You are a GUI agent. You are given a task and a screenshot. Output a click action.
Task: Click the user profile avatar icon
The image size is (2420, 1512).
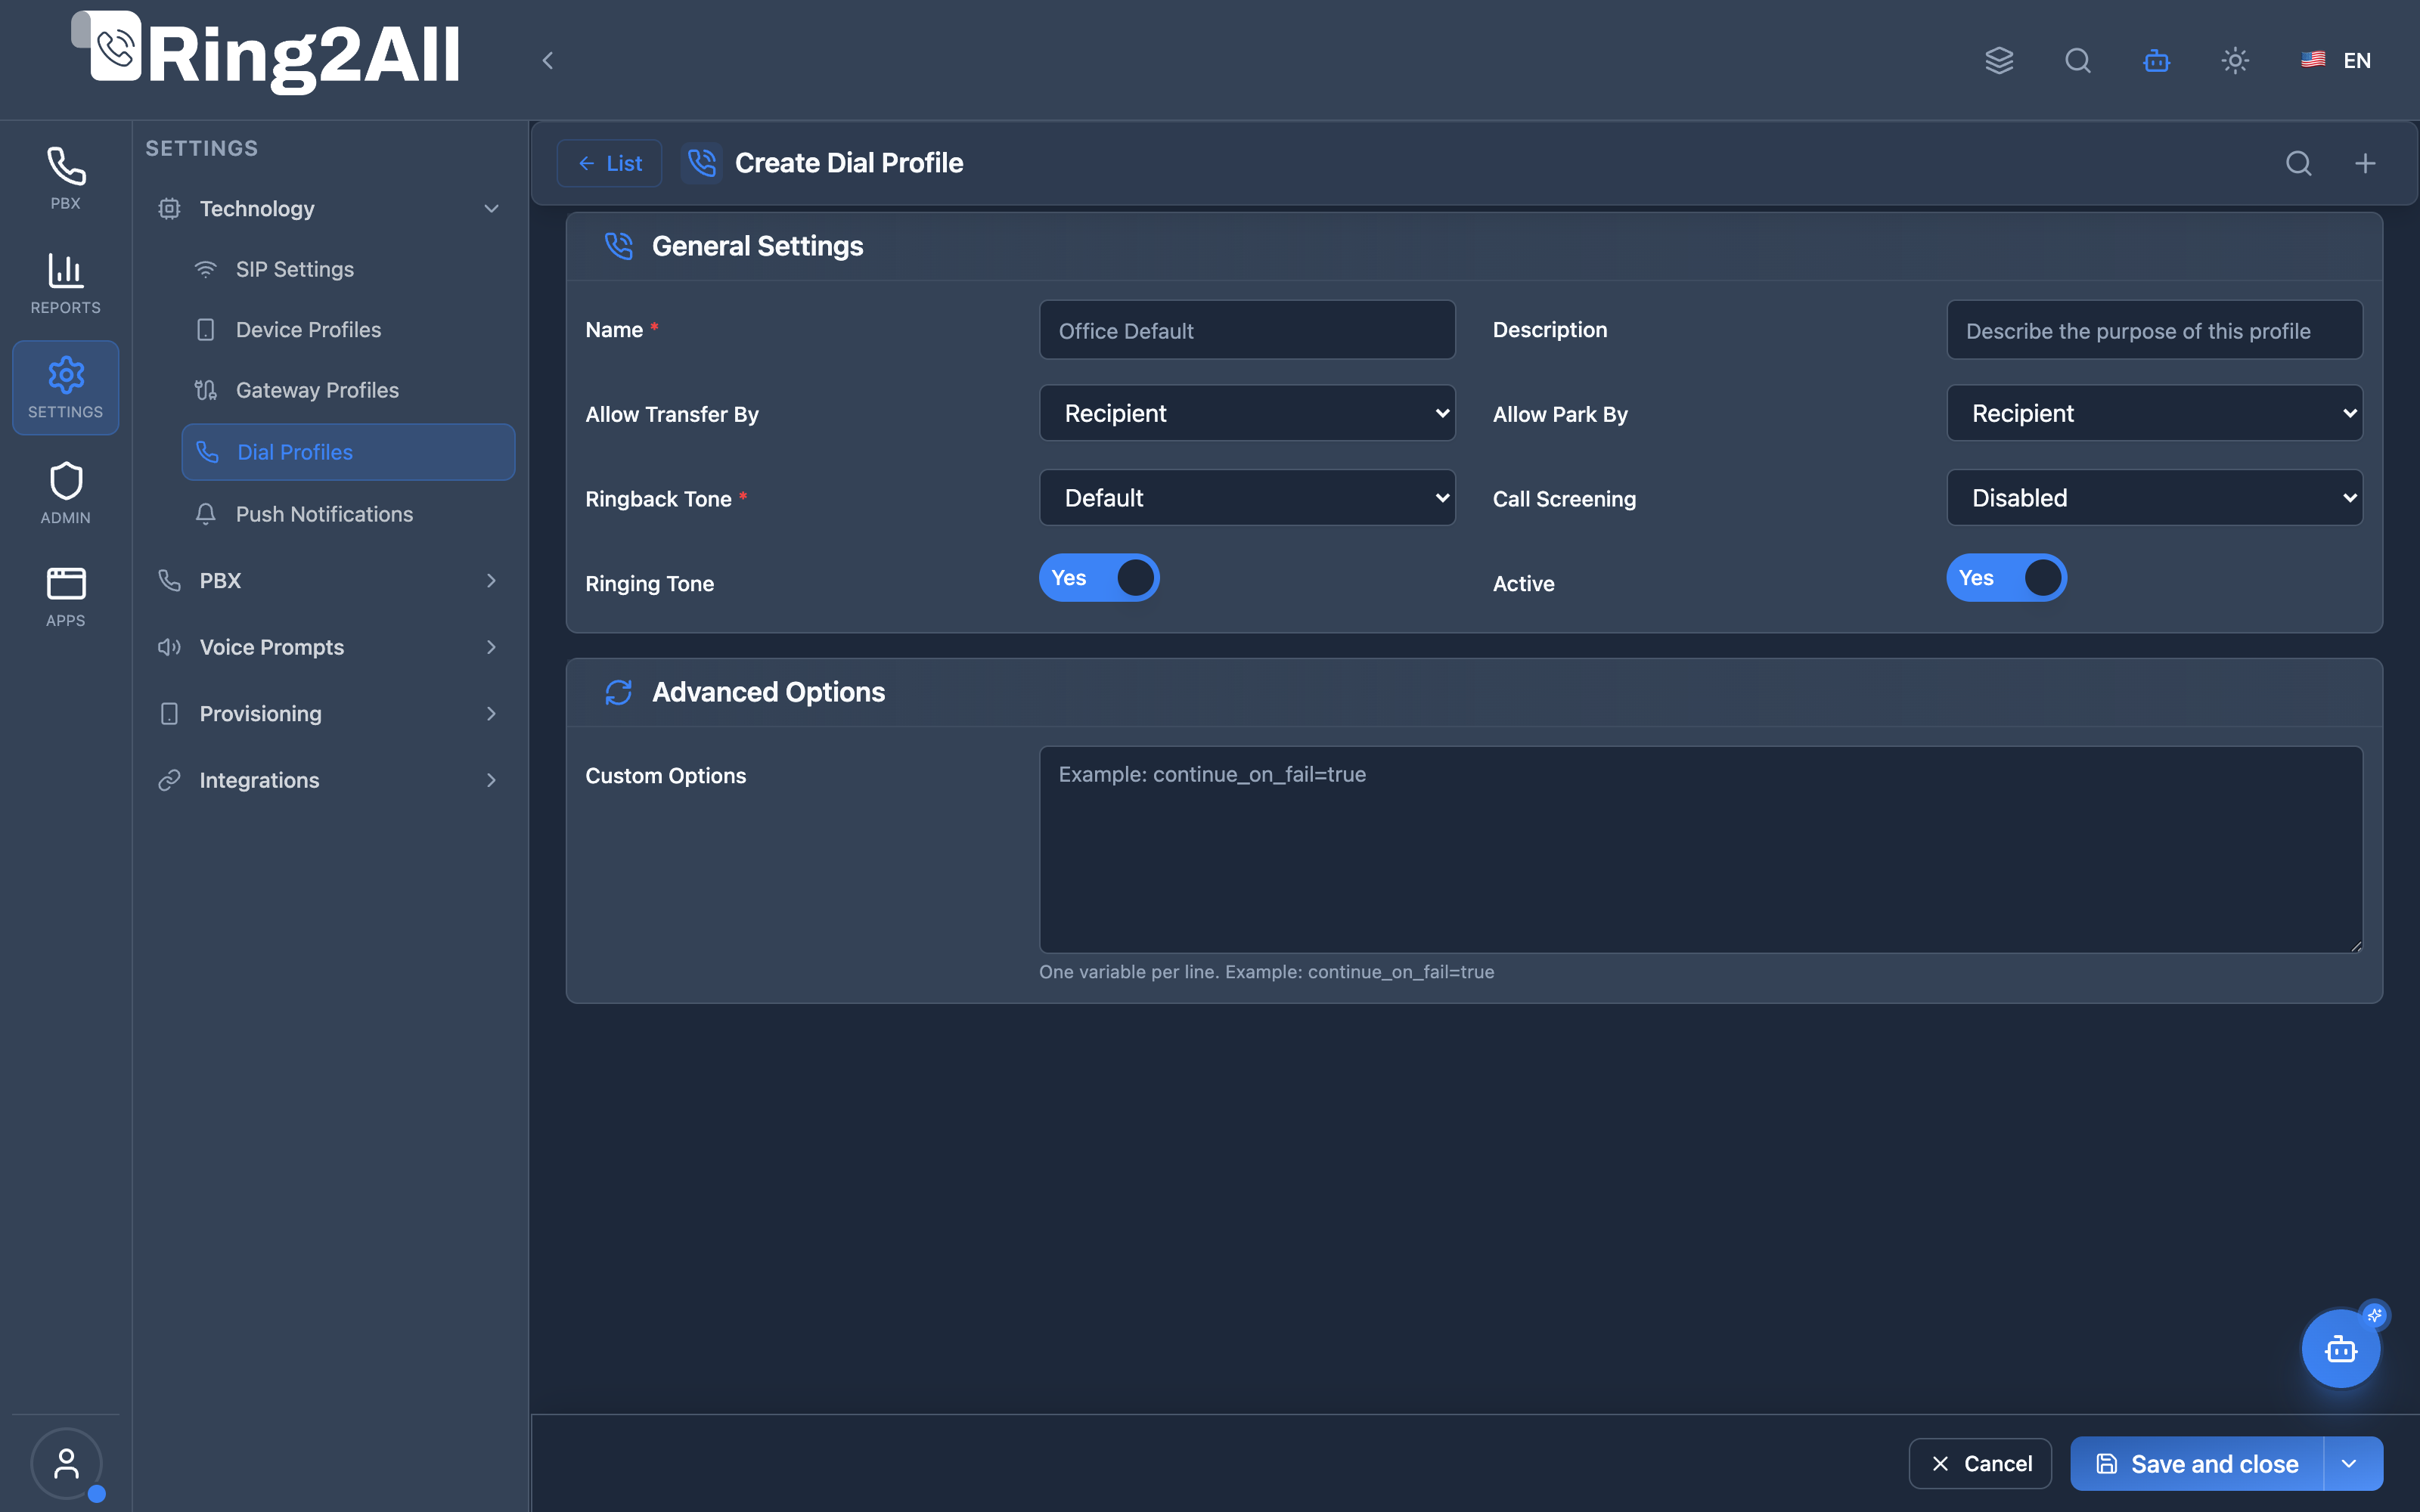(66, 1463)
